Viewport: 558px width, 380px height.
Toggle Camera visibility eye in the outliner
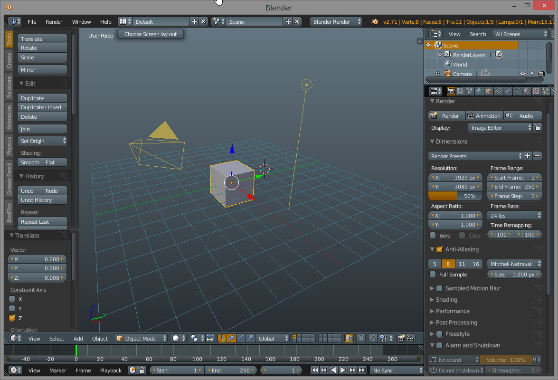(523, 74)
